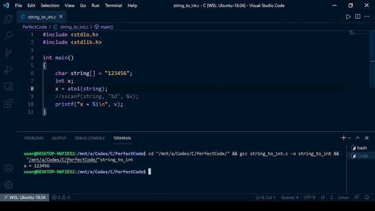Open the Extensions view
Viewport: 375px width, 211px height.
click(8, 104)
